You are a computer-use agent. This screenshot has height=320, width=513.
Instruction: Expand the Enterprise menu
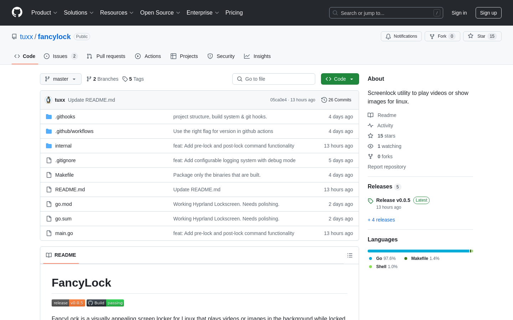pyautogui.click(x=203, y=13)
